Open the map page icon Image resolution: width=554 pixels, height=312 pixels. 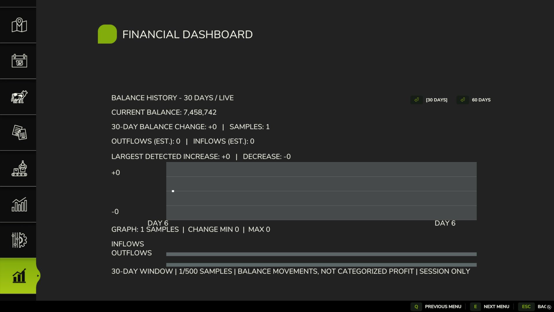19,25
